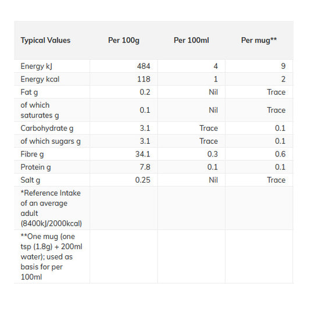Screen dimensions: 310x310
Task: Select the 'of which sugars g' label
Action: tap(51, 141)
